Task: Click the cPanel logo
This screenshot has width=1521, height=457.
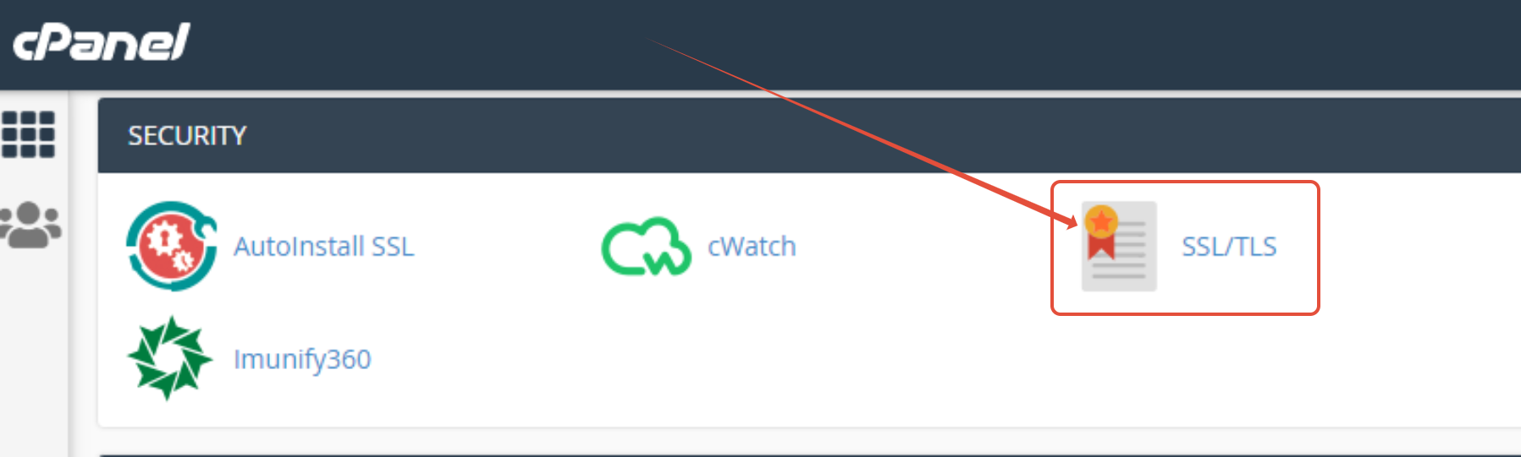Action: pyautogui.click(x=102, y=42)
